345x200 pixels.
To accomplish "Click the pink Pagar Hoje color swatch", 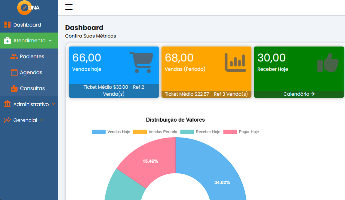I will tap(230, 132).
